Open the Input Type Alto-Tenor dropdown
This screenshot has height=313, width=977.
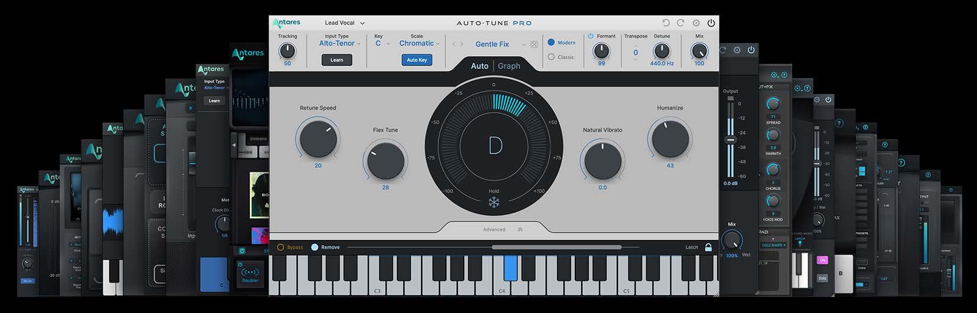tap(339, 43)
